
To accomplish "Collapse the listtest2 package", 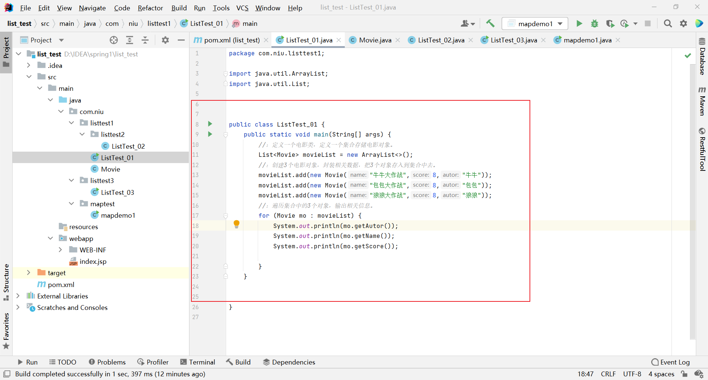I will click(x=82, y=134).
